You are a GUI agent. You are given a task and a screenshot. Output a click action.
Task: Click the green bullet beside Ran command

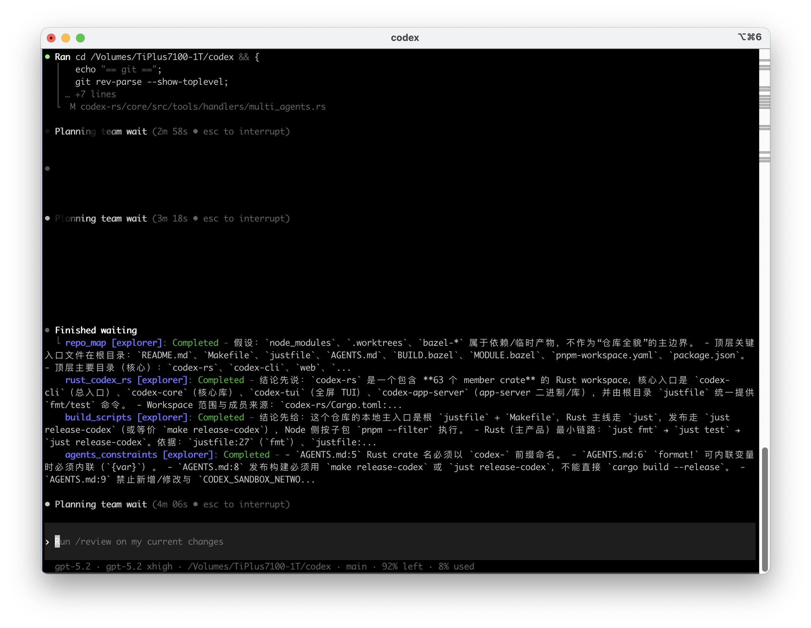tap(47, 57)
